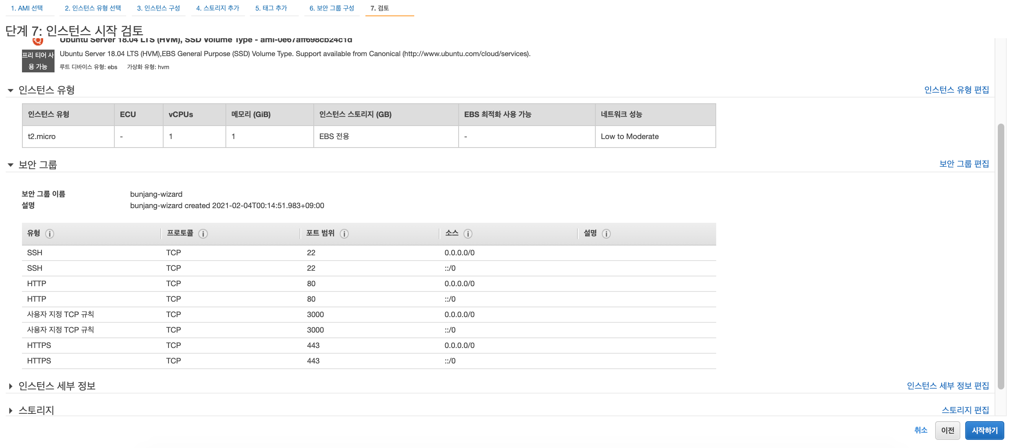
Task: Click info icon next to 소스 column header
Action: click(x=468, y=234)
